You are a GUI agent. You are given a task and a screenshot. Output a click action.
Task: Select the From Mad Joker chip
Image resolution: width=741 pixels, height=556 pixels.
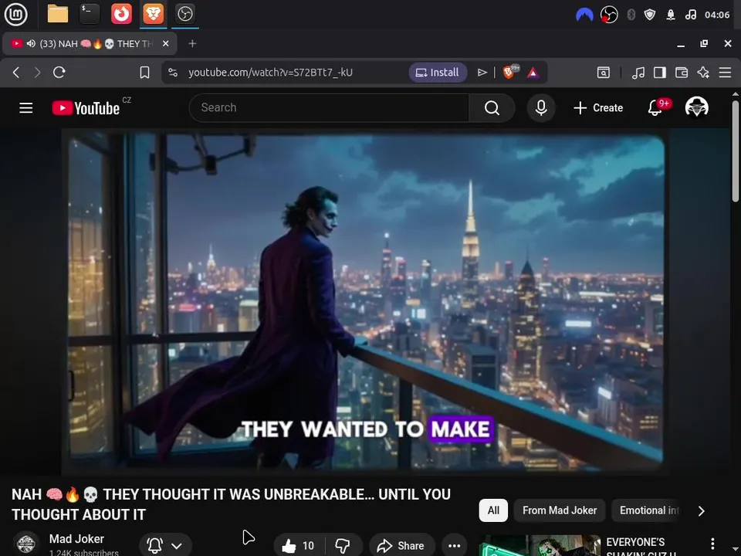560,510
